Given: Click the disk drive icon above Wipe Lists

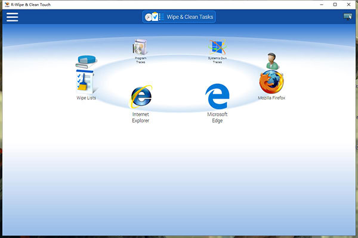Looking at the screenshot, I should pyautogui.click(x=87, y=61).
